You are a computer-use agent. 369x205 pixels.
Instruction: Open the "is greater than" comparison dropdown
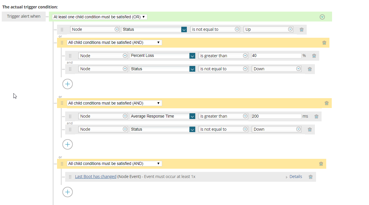click(223, 55)
